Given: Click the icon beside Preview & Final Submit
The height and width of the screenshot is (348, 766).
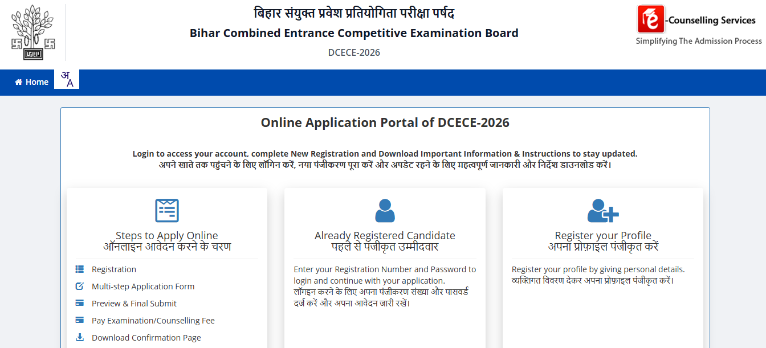Looking at the screenshot, I should [x=80, y=303].
